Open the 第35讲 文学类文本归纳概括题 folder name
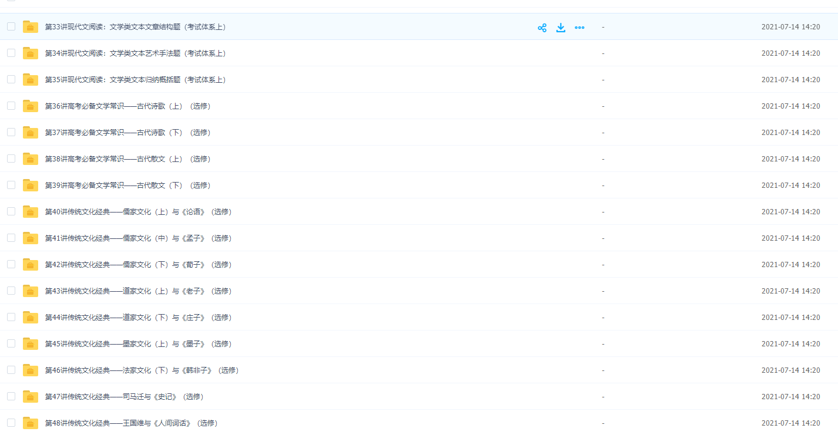838x435 pixels. [135, 80]
